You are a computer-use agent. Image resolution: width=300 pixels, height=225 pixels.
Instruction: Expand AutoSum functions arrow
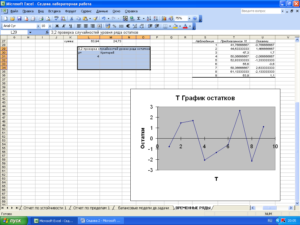coord(144,18)
